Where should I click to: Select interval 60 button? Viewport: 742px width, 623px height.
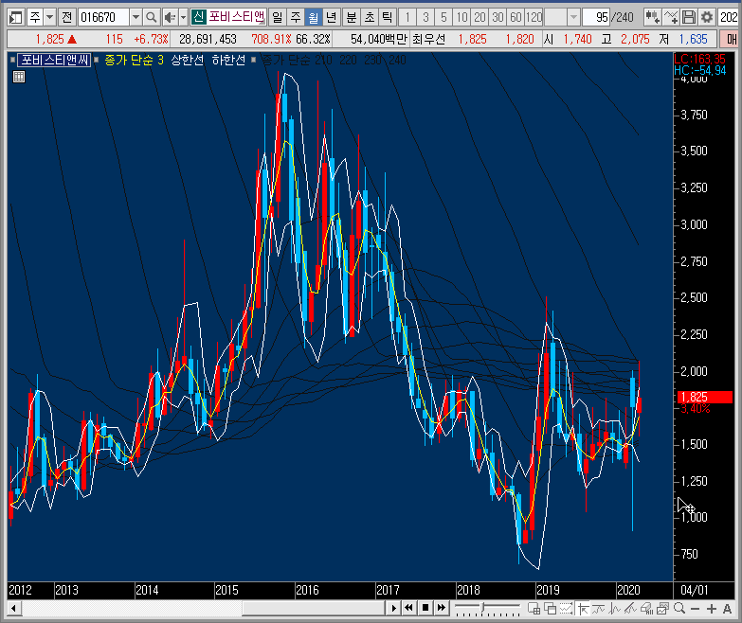(x=516, y=17)
